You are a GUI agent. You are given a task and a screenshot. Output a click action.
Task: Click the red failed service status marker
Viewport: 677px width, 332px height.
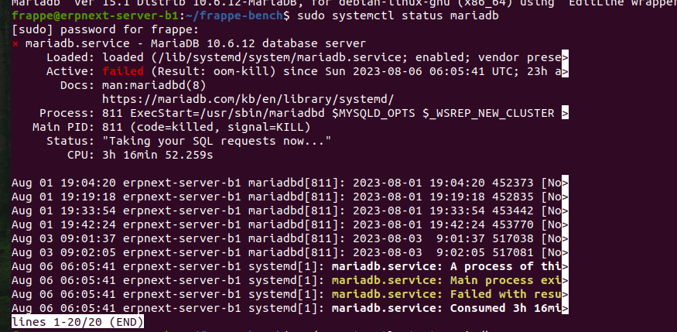tap(15, 43)
